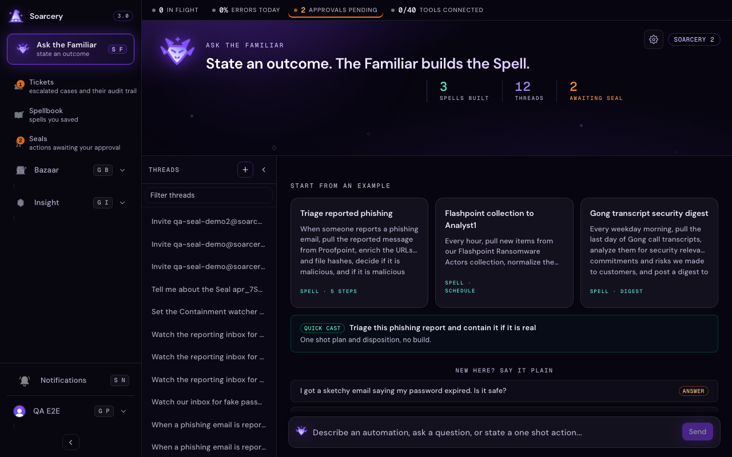Click the Send button
Image resolution: width=732 pixels, height=457 pixels.
[697, 432]
